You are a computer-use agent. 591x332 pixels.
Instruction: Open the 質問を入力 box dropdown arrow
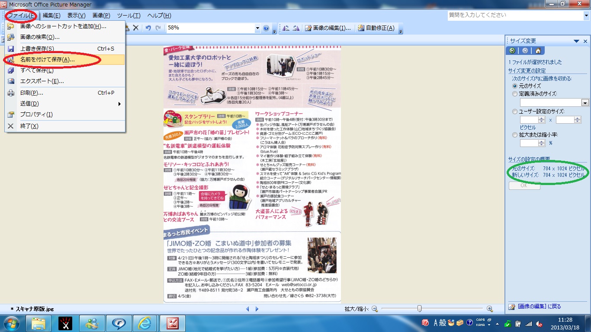point(586,15)
